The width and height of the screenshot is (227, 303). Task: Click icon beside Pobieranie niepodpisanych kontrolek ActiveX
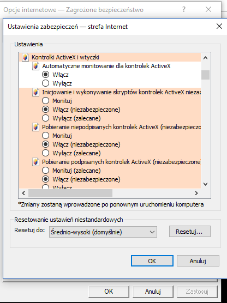coord(35,127)
